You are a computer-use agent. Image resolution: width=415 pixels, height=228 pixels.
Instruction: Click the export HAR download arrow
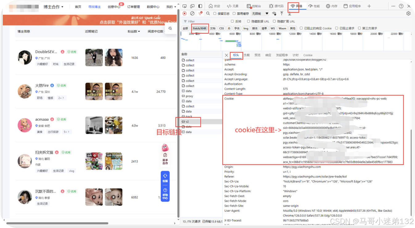click(290, 14)
